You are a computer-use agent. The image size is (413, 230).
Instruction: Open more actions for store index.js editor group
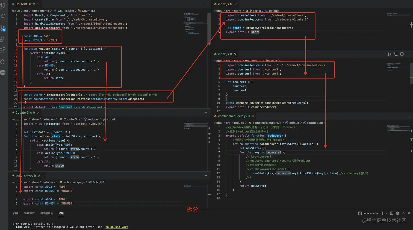pyautogui.click(x=408, y=4)
